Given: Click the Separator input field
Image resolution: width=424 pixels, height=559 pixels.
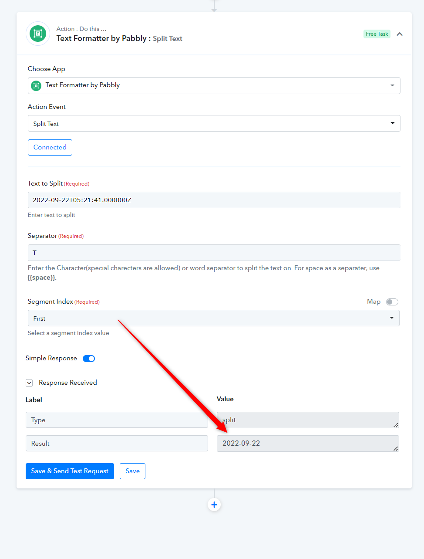Looking at the screenshot, I should click(214, 253).
